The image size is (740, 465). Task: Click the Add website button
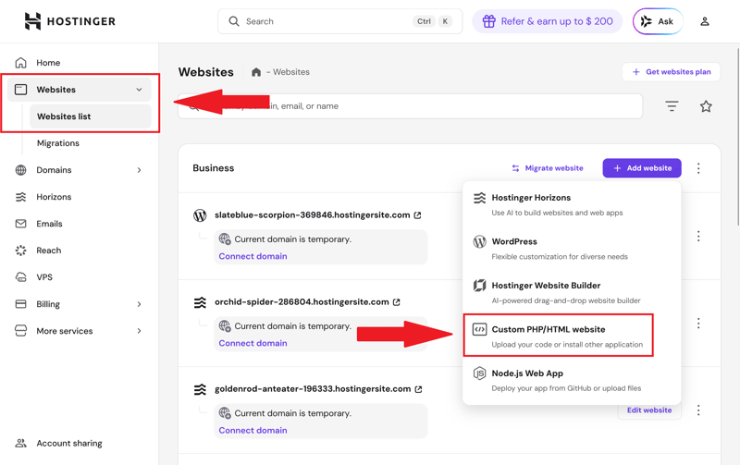point(642,168)
